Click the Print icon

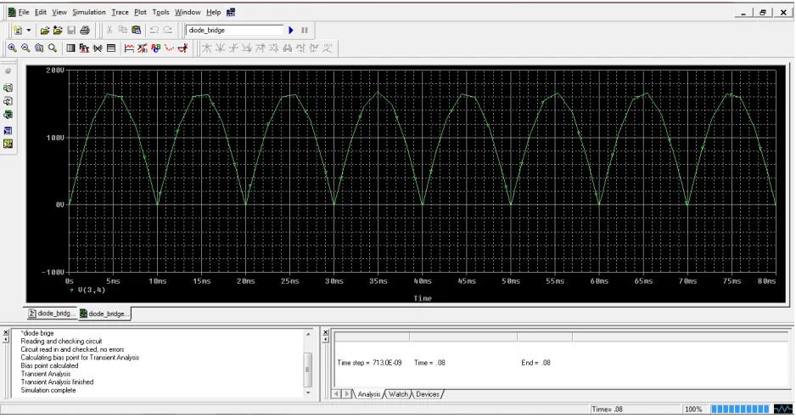tap(85, 30)
